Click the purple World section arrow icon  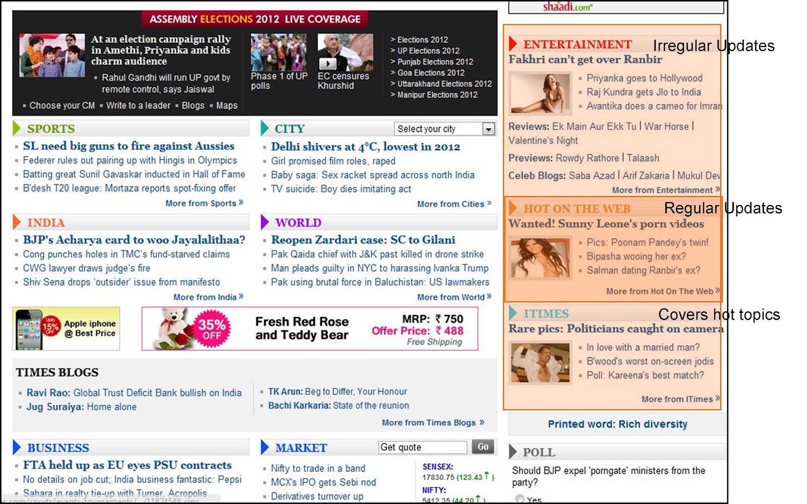pos(265,222)
